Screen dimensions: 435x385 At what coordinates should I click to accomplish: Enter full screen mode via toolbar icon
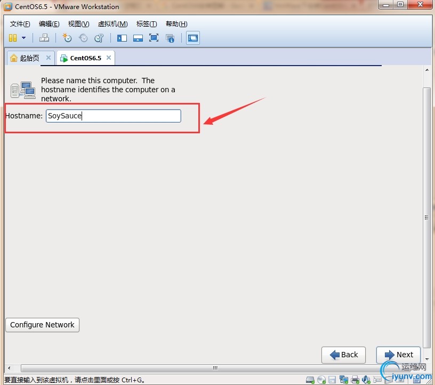[154, 38]
